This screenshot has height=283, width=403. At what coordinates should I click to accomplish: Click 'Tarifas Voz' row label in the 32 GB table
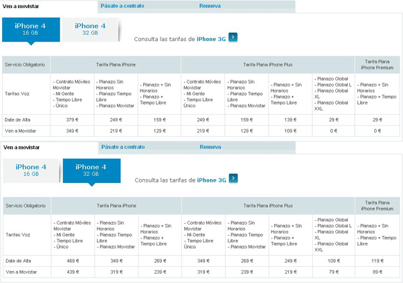pyautogui.click(x=17, y=235)
